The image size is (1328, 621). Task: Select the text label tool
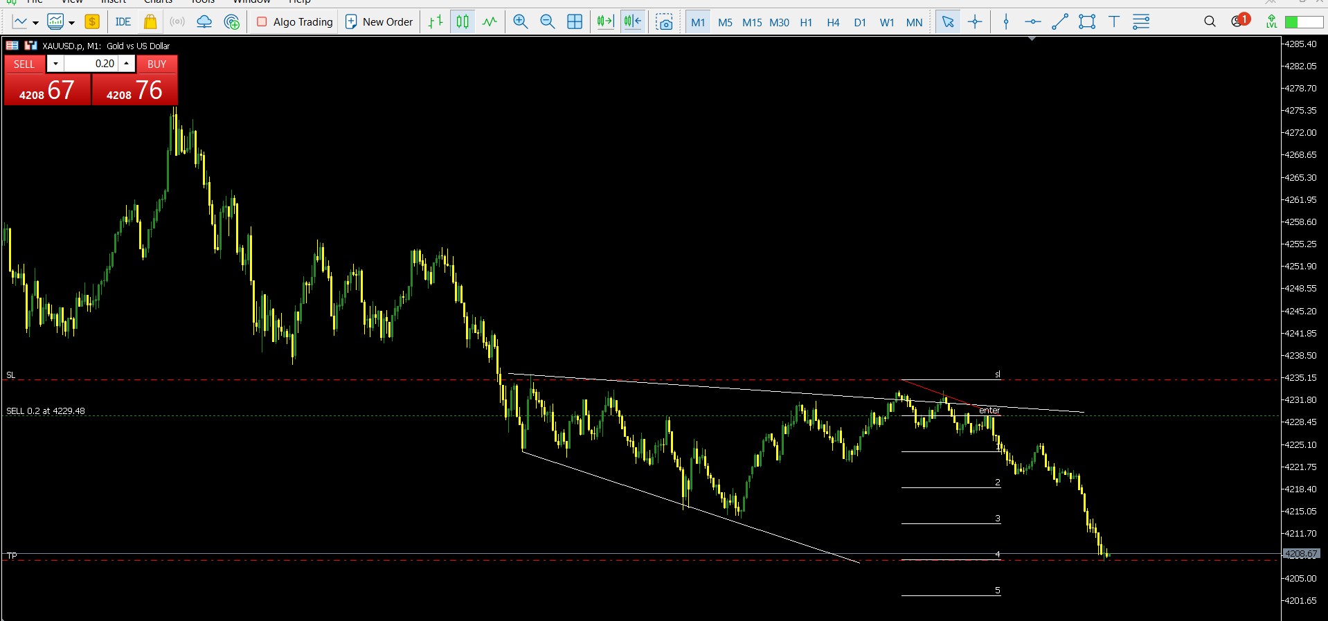(1114, 22)
